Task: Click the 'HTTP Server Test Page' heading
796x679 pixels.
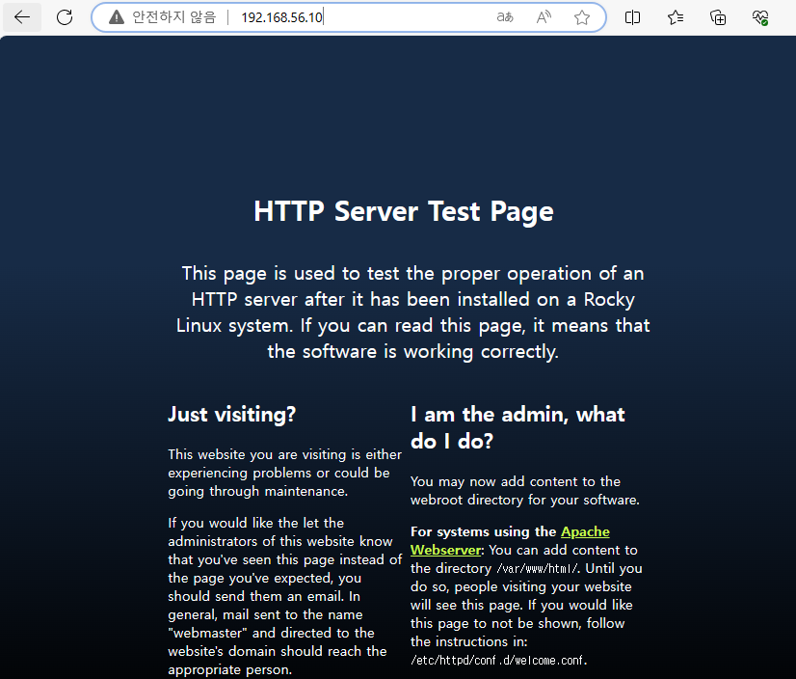Action: coord(404,211)
